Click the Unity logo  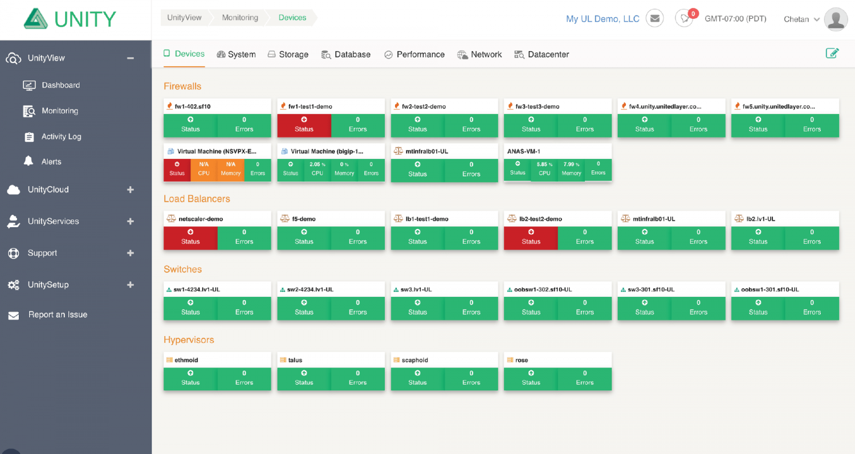70,19
